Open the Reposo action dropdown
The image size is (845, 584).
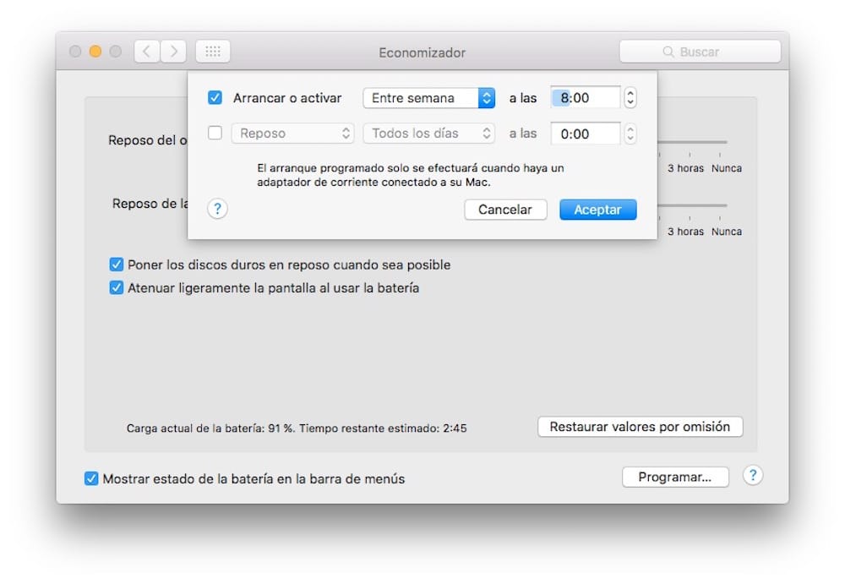292,134
